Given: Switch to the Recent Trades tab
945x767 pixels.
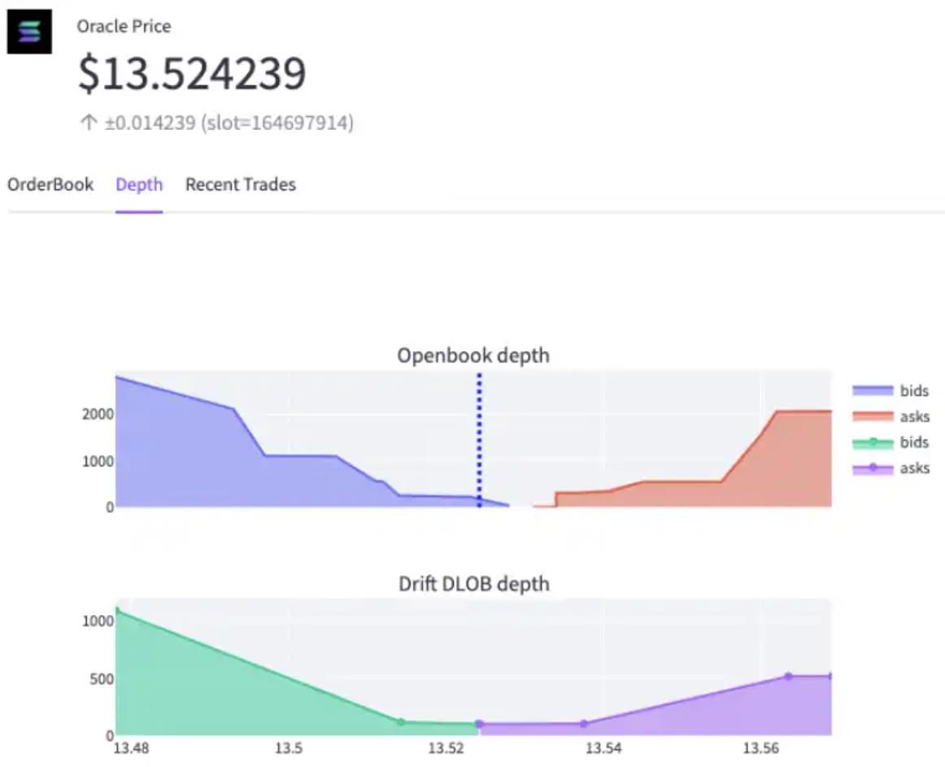Looking at the screenshot, I should coord(241,184).
